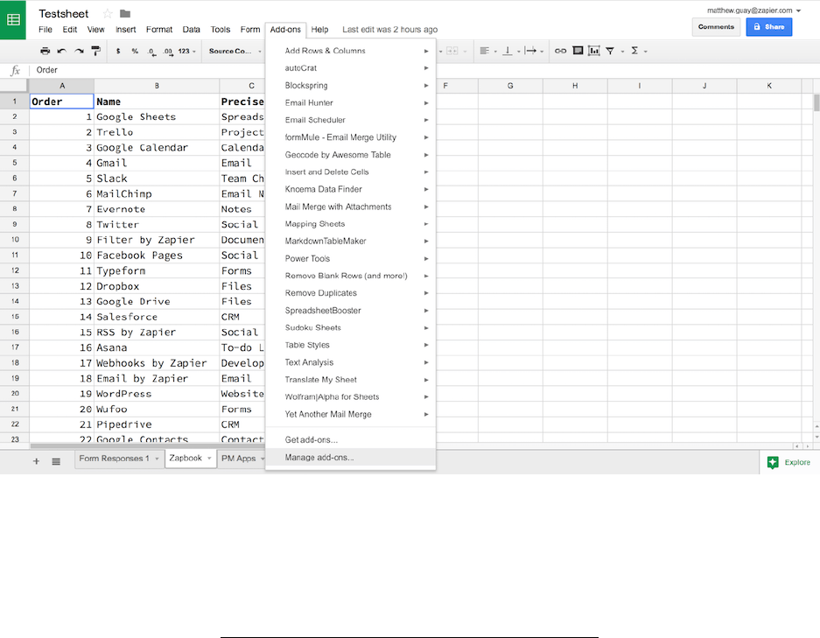This screenshot has width=820, height=638.
Task: Click the Filter icon
Action: click(610, 51)
